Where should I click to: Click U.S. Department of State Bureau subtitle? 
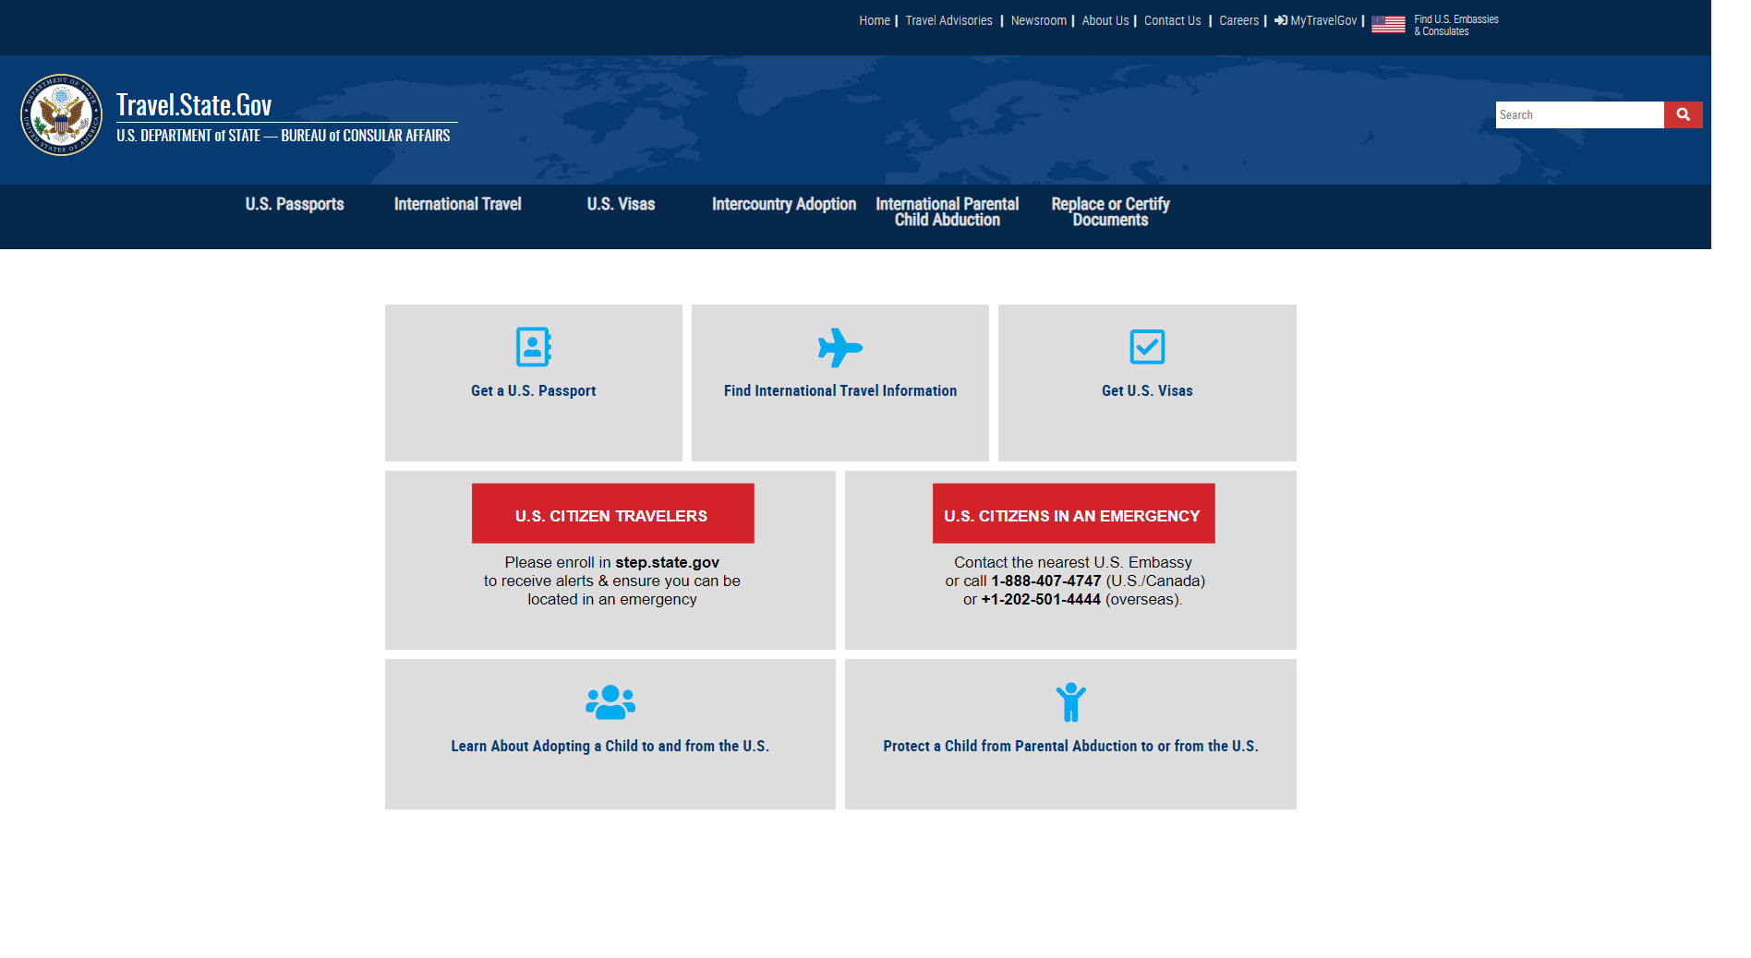[284, 136]
